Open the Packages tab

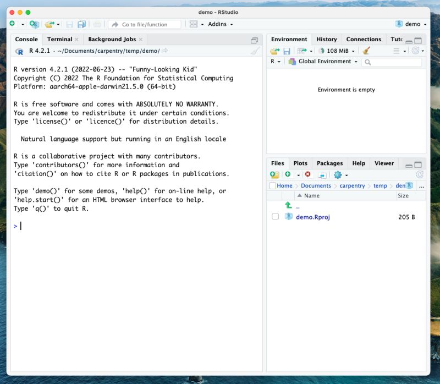click(x=329, y=163)
